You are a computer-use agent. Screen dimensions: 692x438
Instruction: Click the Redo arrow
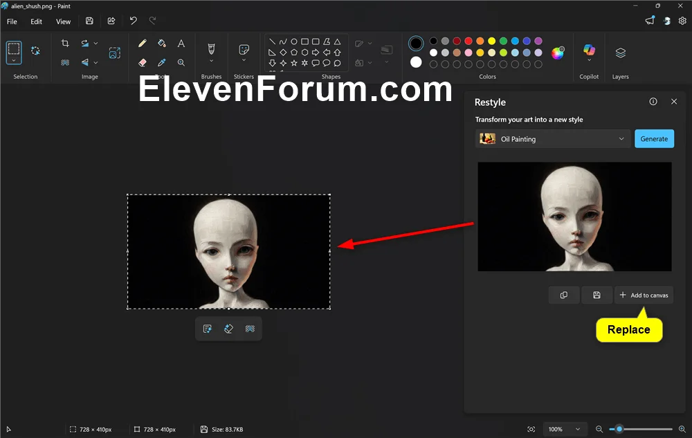tap(153, 21)
